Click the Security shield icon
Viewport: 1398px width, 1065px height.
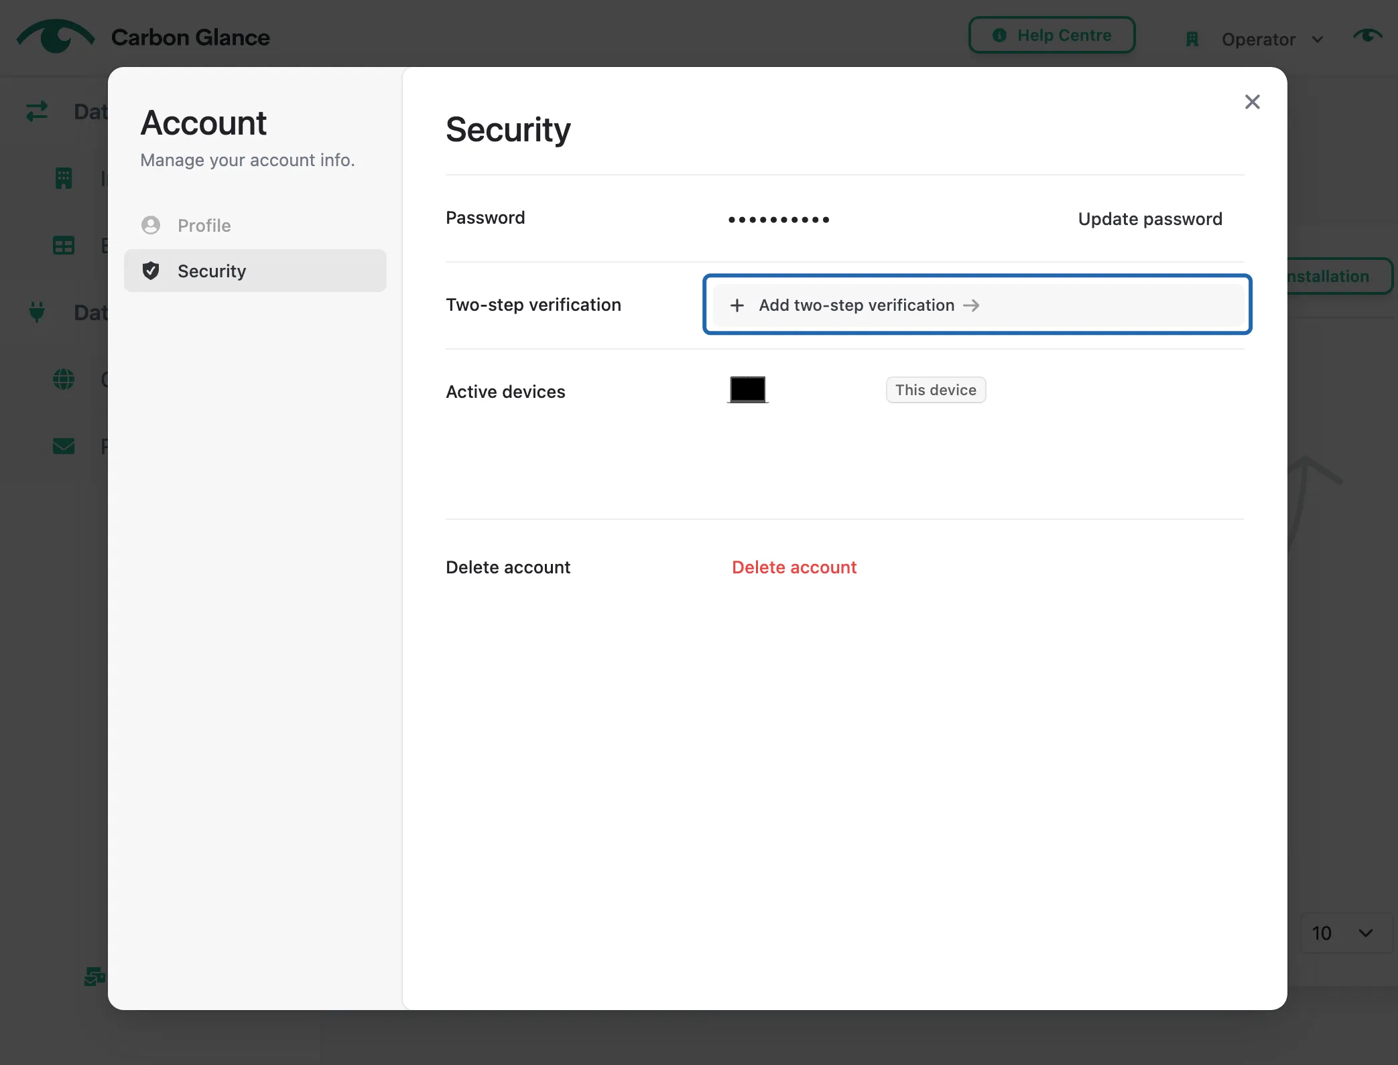[x=151, y=271]
